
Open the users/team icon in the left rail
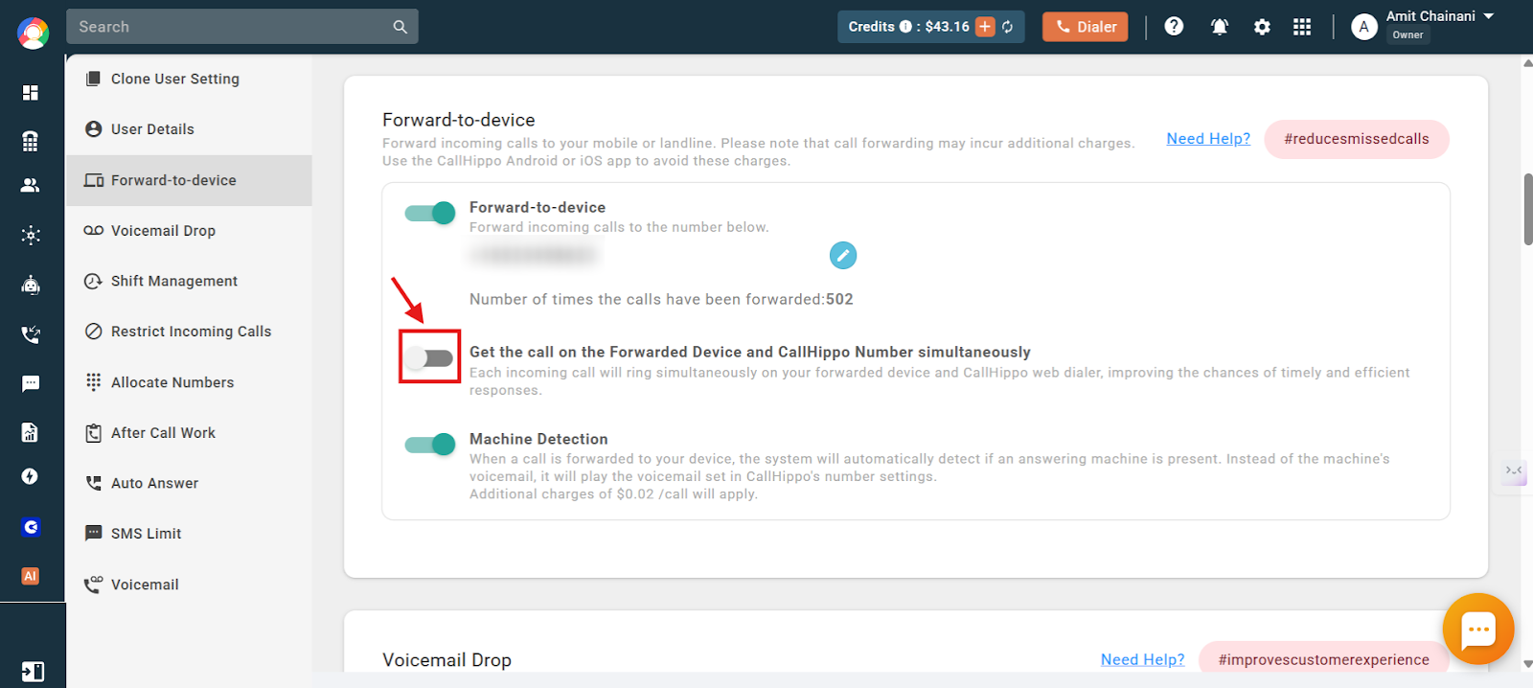[31, 185]
